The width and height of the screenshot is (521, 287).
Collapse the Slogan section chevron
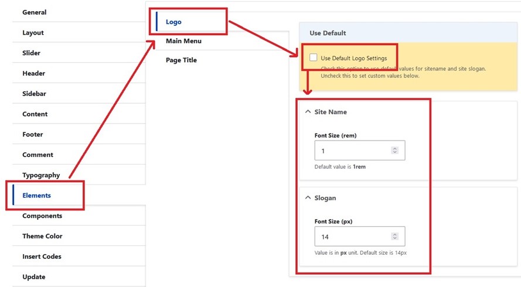[x=308, y=198]
